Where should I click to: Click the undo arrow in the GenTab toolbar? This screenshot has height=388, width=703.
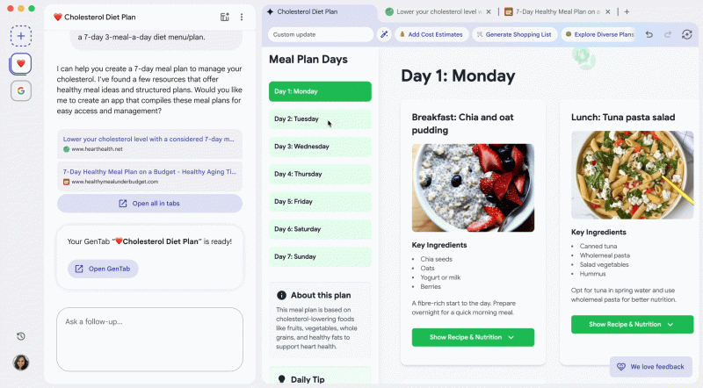(649, 34)
